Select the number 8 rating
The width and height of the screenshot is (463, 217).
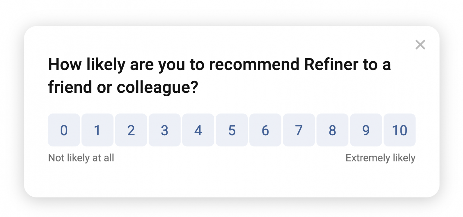click(x=332, y=130)
